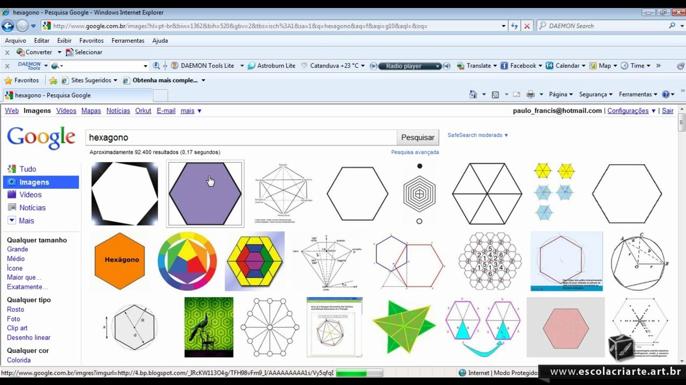The width and height of the screenshot is (686, 385).
Task: Click the search magnifier in DAEMON Search box
Action: point(672,26)
